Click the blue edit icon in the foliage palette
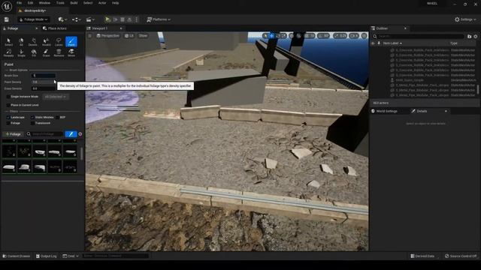The height and width of the screenshot is (270, 481). pyautogui.click(x=71, y=134)
